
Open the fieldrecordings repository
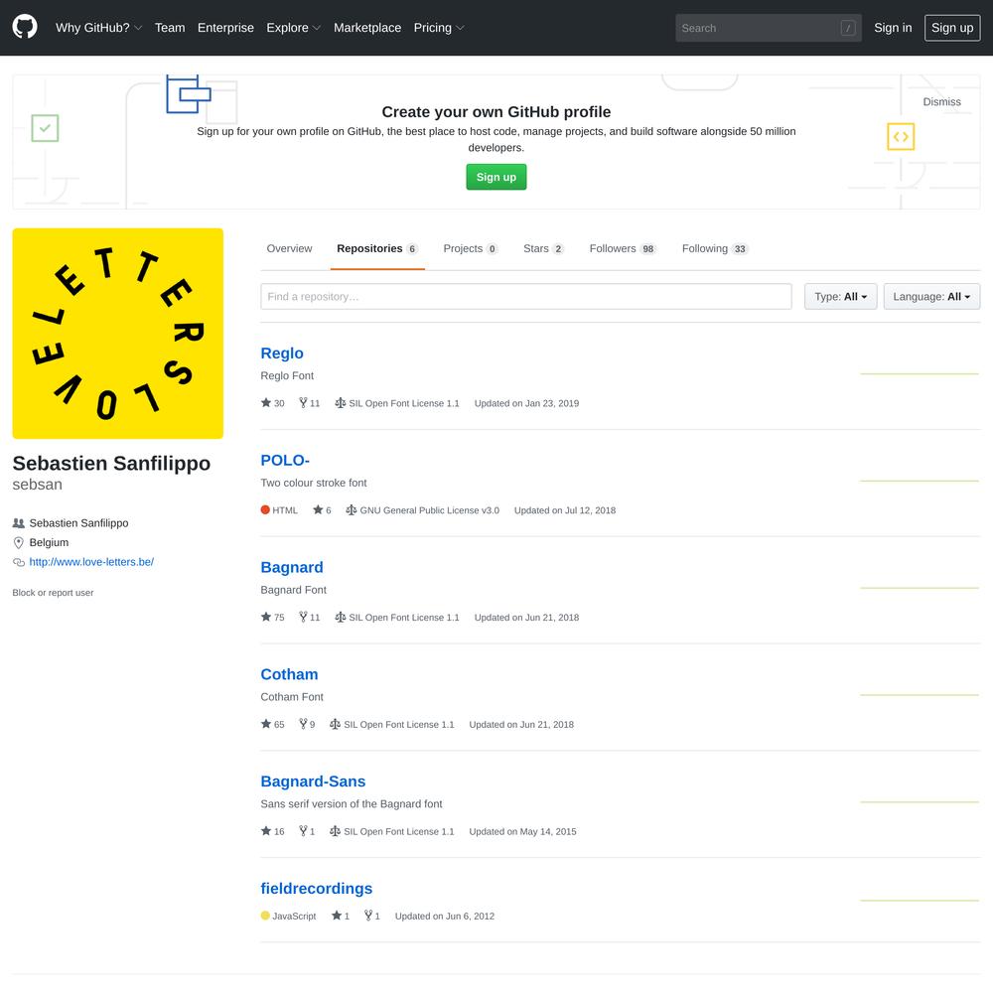pyautogui.click(x=317, y=889)
